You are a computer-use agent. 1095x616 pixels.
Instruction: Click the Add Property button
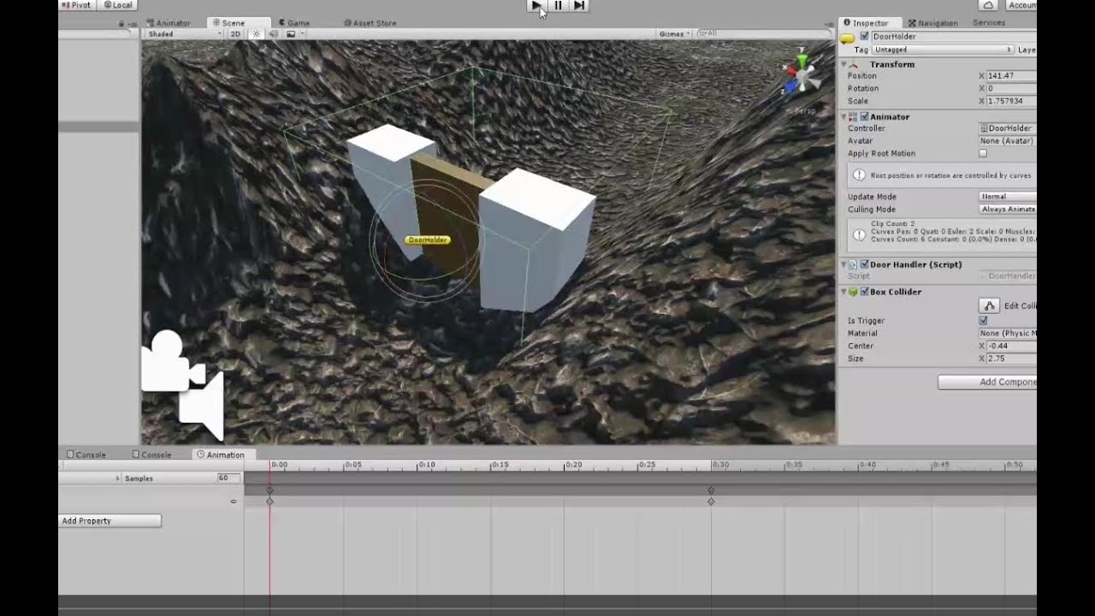[109, 520]
